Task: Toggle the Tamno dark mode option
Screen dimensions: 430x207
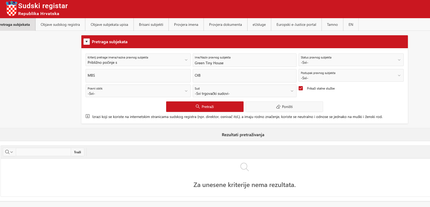Action: pos(332,24)
